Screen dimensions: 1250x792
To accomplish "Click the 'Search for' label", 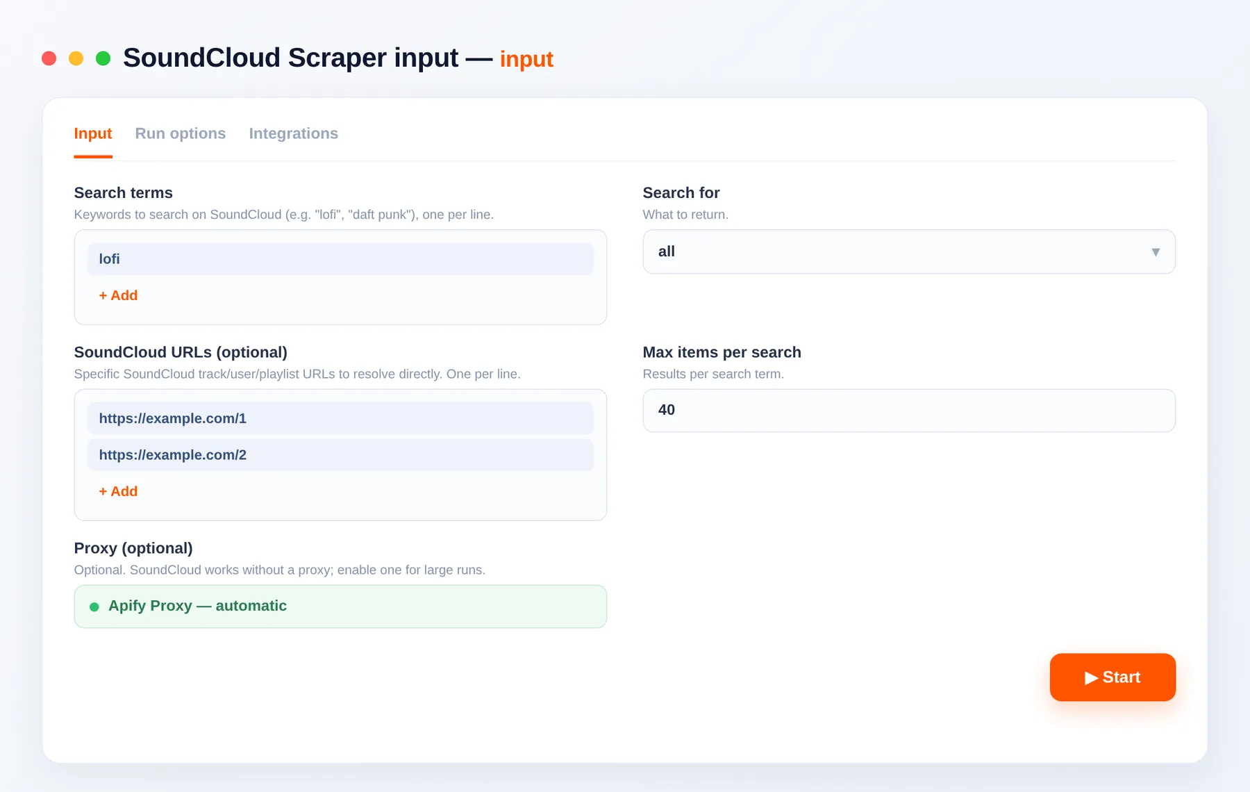I will coord(681,192).
